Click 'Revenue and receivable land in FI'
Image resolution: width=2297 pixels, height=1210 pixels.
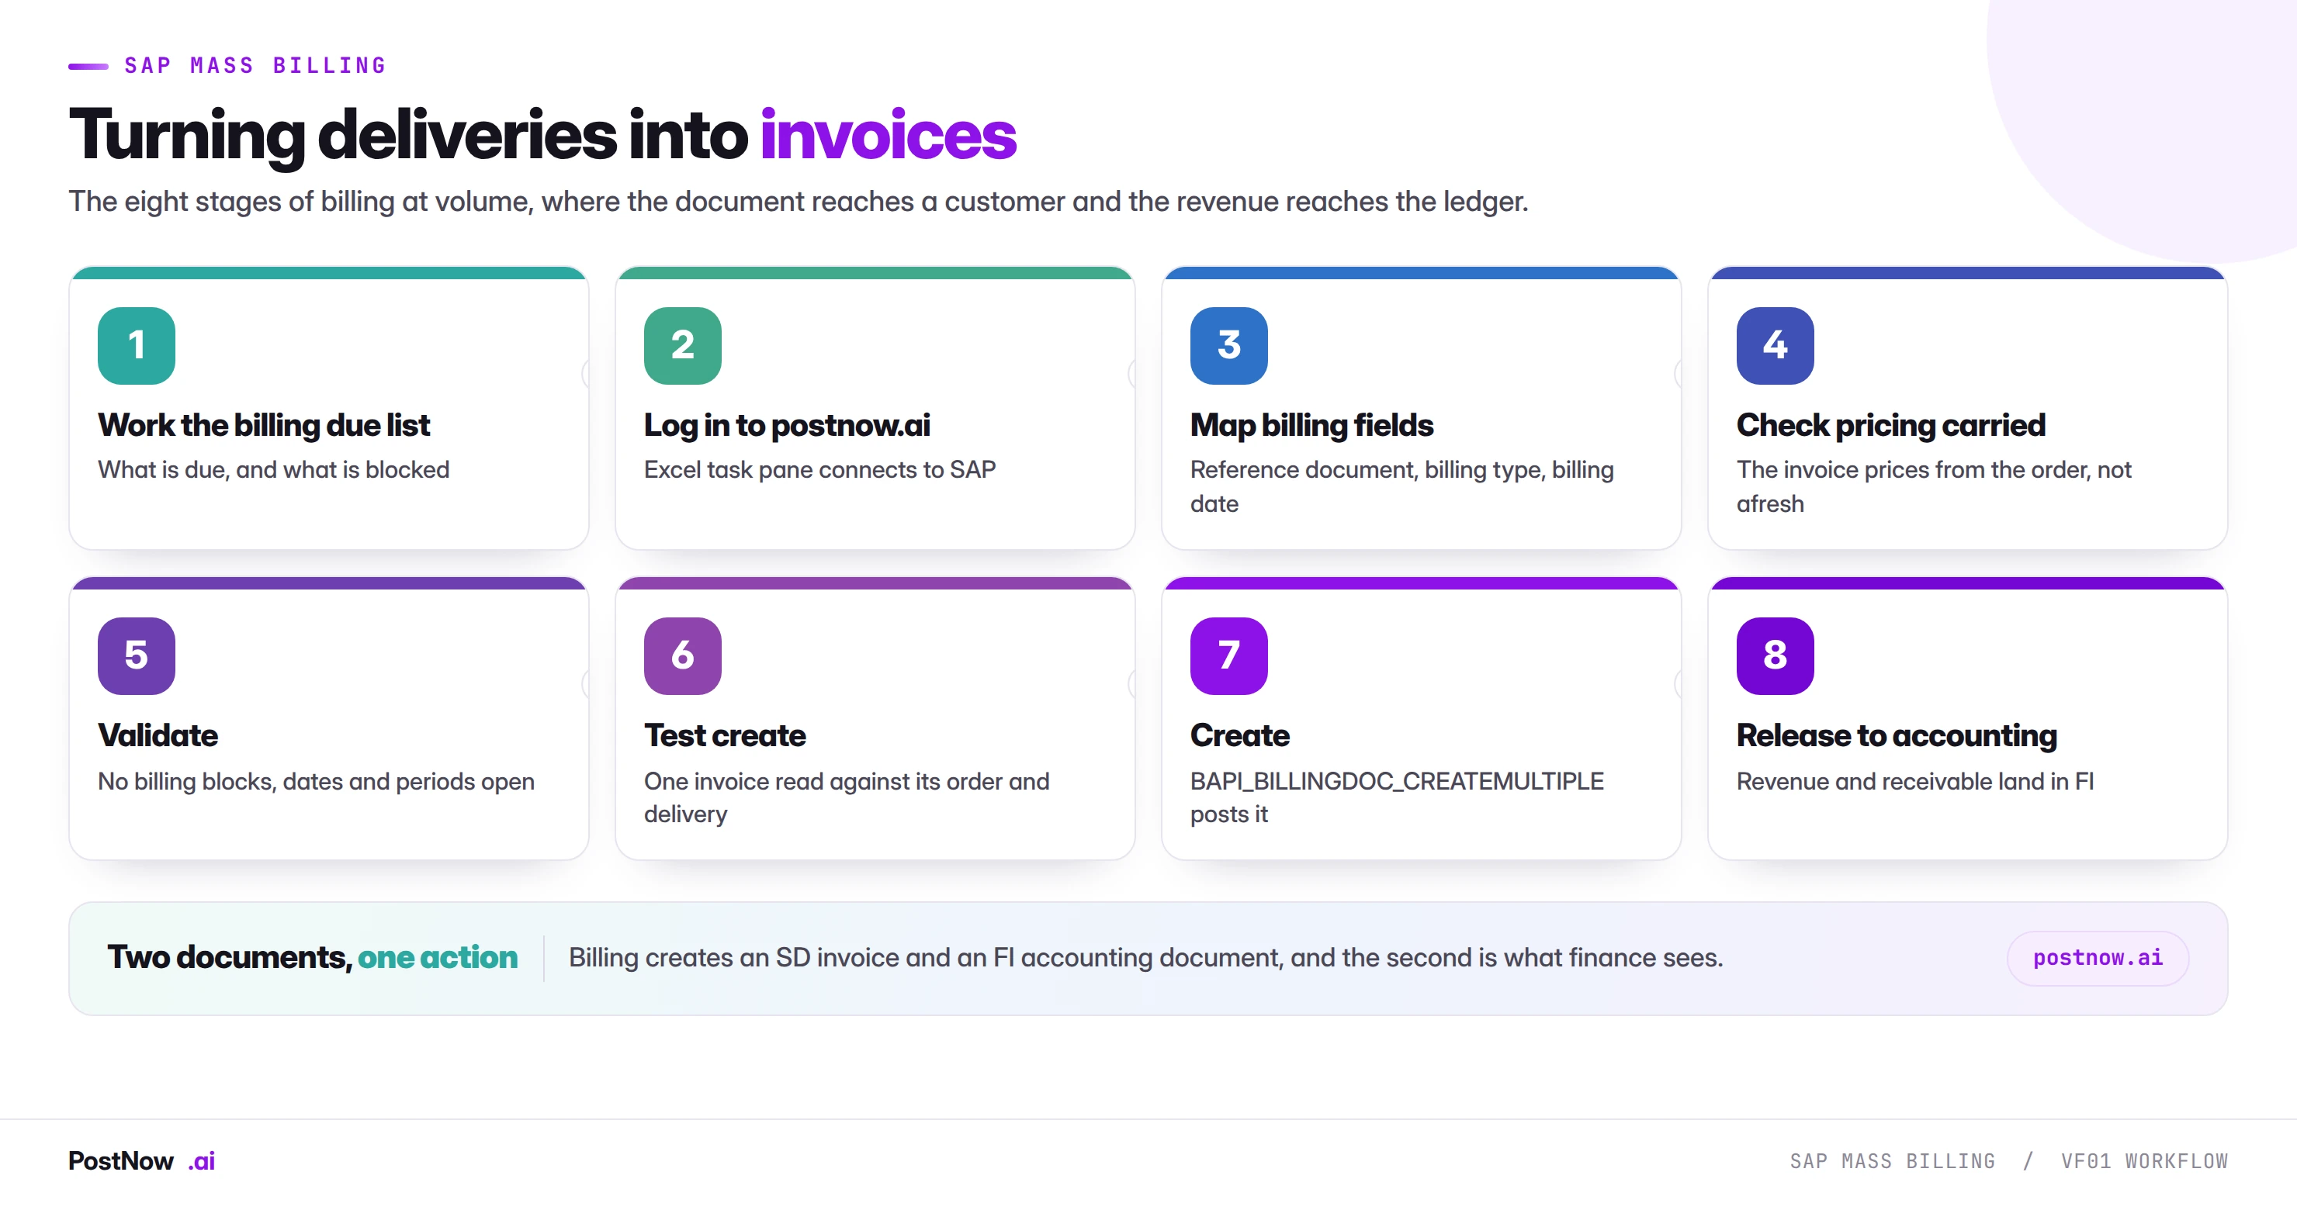tap(1914, 781)
